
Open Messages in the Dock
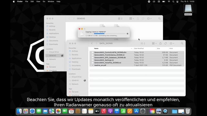click(39, 111)
